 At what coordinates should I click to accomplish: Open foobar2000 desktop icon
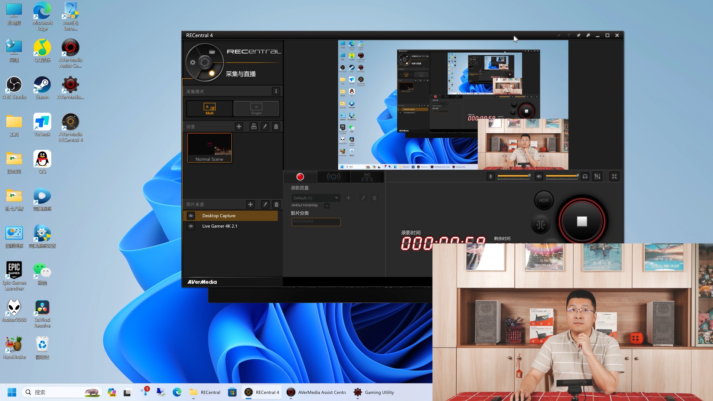(14, 311)
